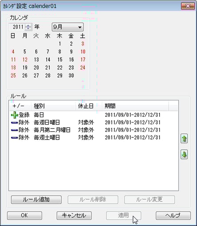Screen dimensions: 197x226
Task: Confirm with the OK button
Action: click(24, 215)
